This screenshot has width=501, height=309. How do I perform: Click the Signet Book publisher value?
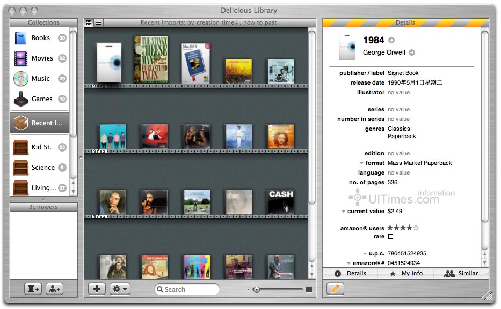(403, 73)
